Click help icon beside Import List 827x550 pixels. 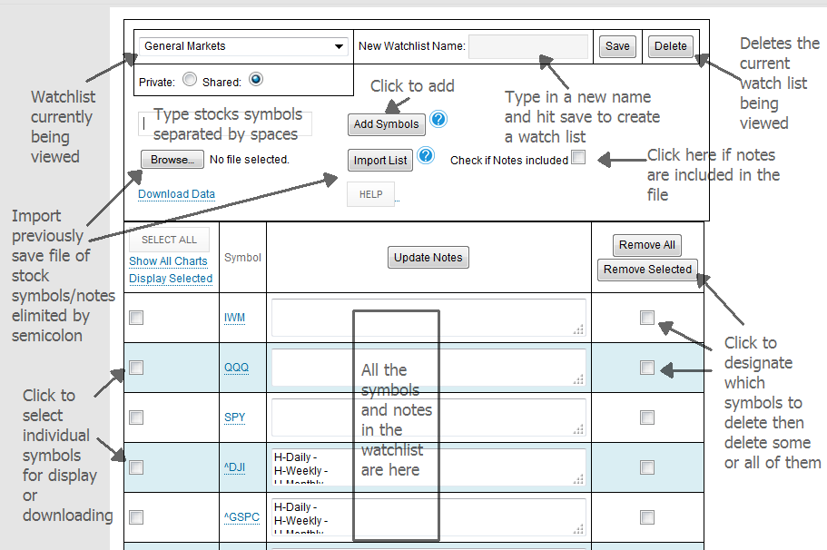pyautogui.click(x=426, y=158)
